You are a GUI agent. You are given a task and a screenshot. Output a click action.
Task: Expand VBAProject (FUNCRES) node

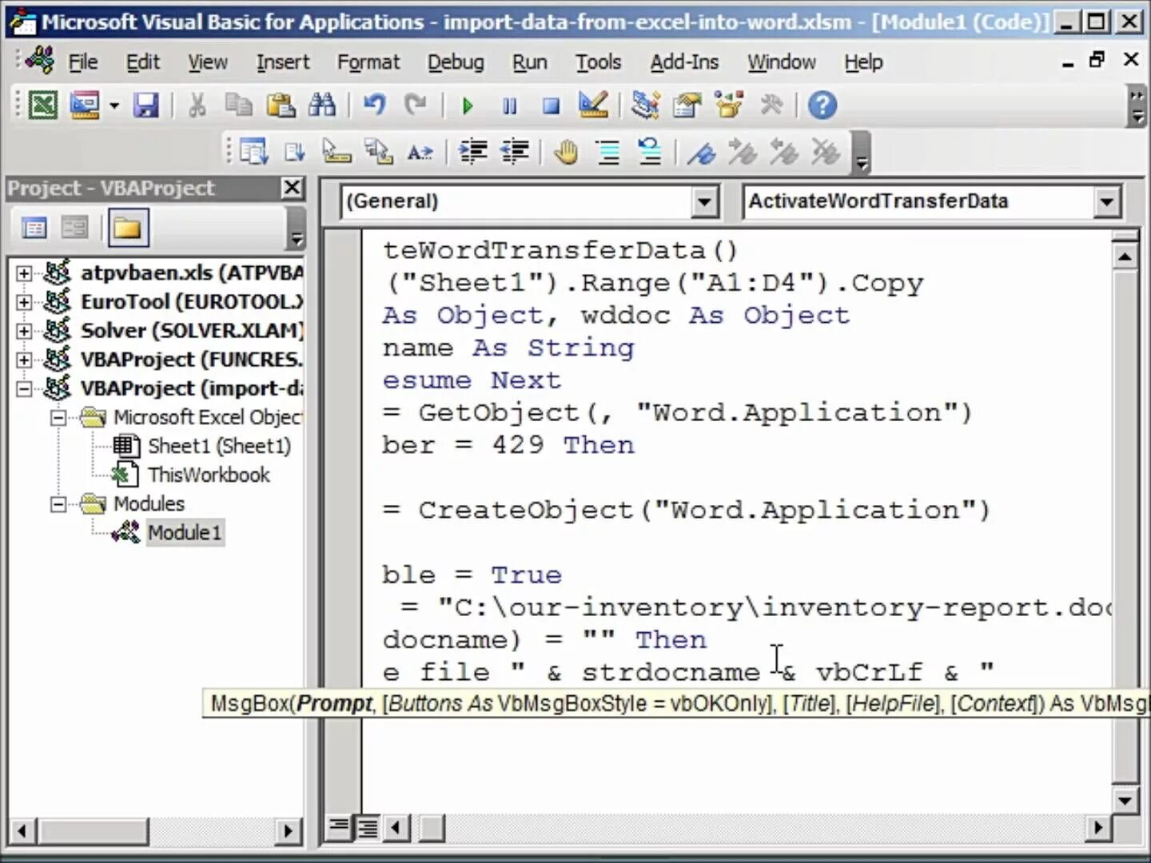[24, 360]
